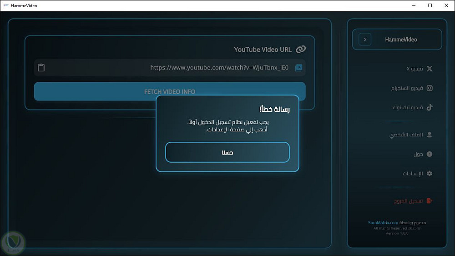Screen dimensions: 455x256
Task: Click the Version 1.0.0 text
Action: click(x=397, y=233)
